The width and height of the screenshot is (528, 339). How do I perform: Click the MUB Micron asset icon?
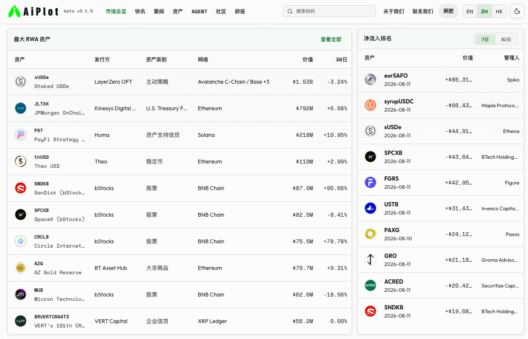(x=21, y=294)
